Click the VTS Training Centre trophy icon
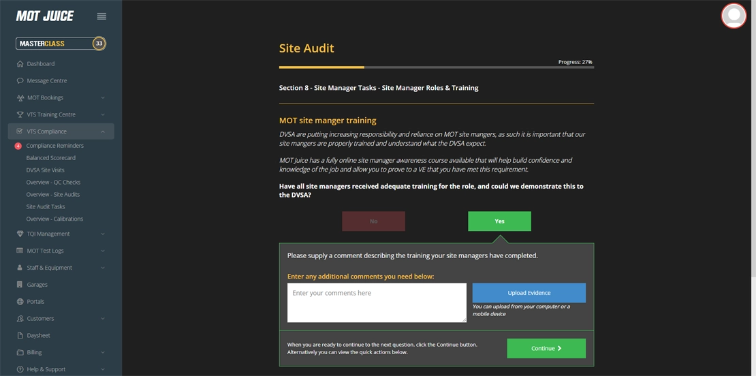Image resolution: width=756 pixels, height=376 pixels. 20,114
